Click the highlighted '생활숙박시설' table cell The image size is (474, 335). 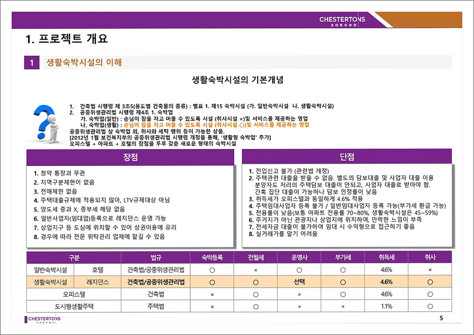50,282
